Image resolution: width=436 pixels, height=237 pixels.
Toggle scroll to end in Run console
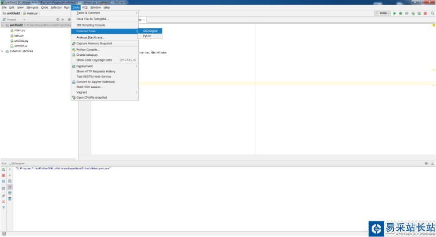pyautogui.click(x=10, y=187)
